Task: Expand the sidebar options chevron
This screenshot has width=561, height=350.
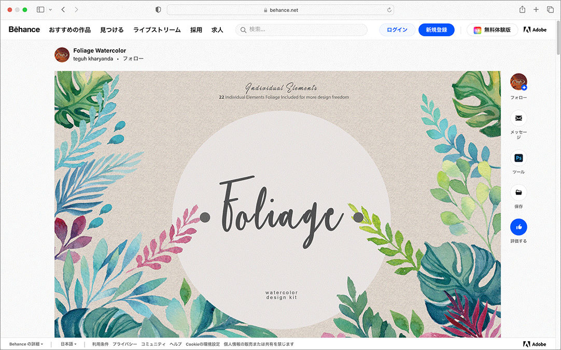Action: point(50,10)
